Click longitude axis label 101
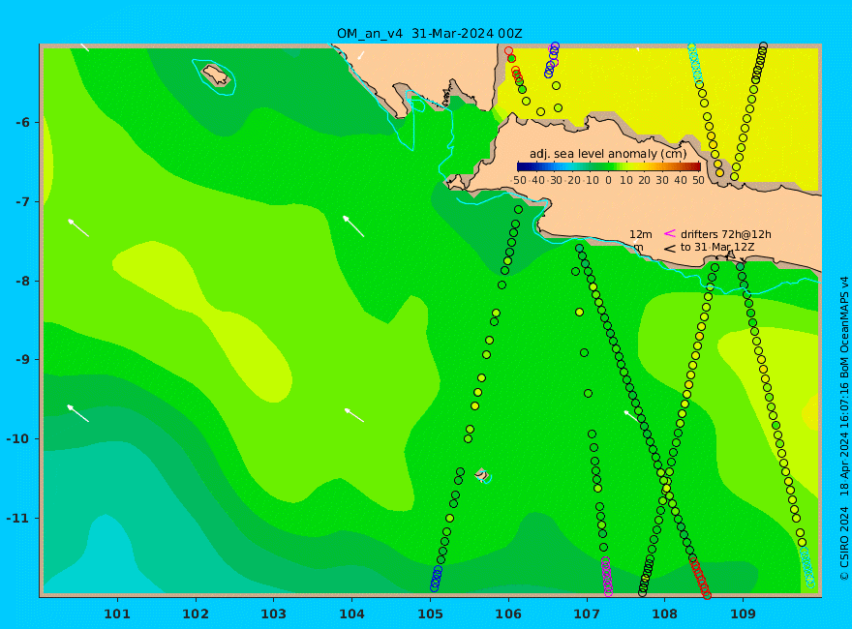 (117, 614)
